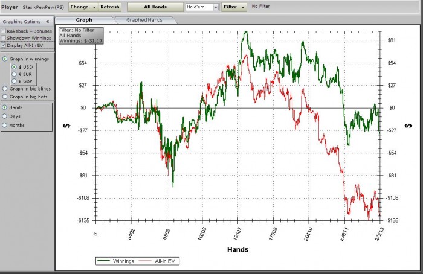Click the All Hands button
The image size is (423, 274).
155,7
